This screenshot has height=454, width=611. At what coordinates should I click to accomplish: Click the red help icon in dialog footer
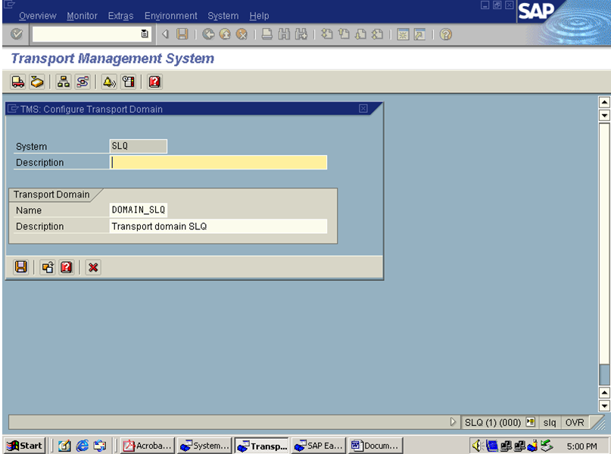point(67,267)
